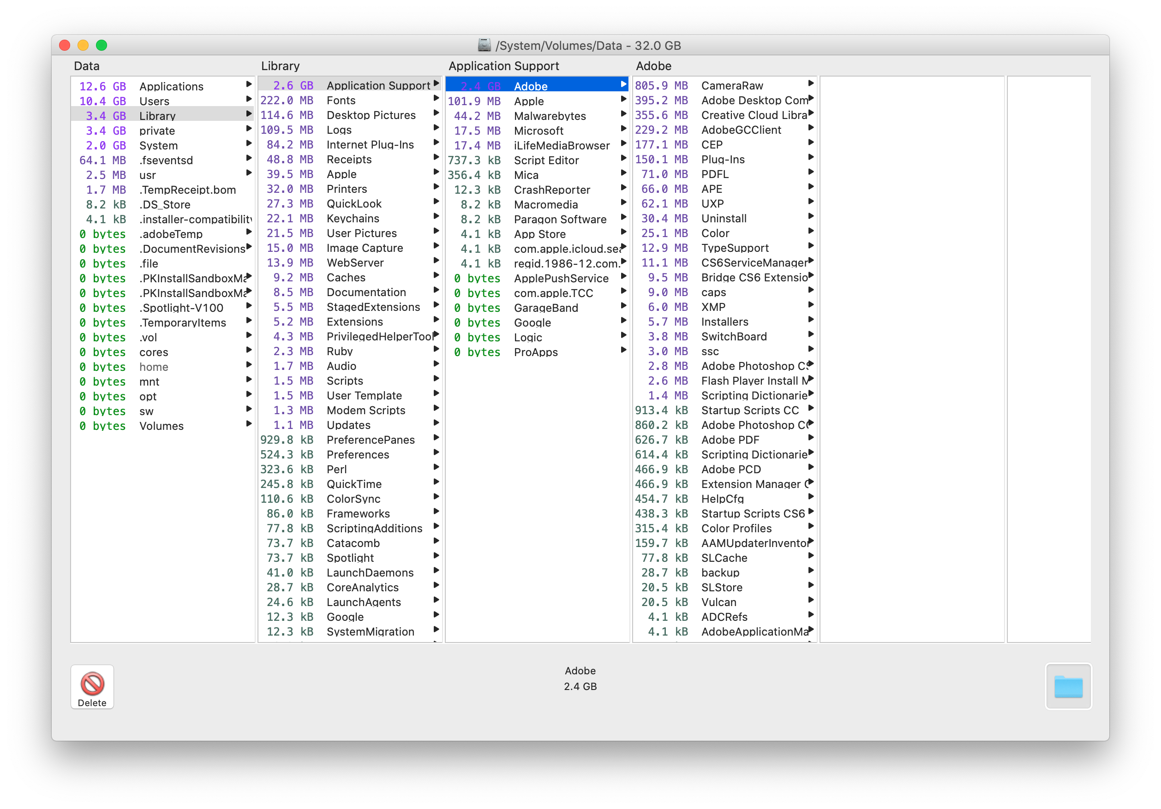Click the Application Support column header

pyautogui.click(x=503, y=65)
